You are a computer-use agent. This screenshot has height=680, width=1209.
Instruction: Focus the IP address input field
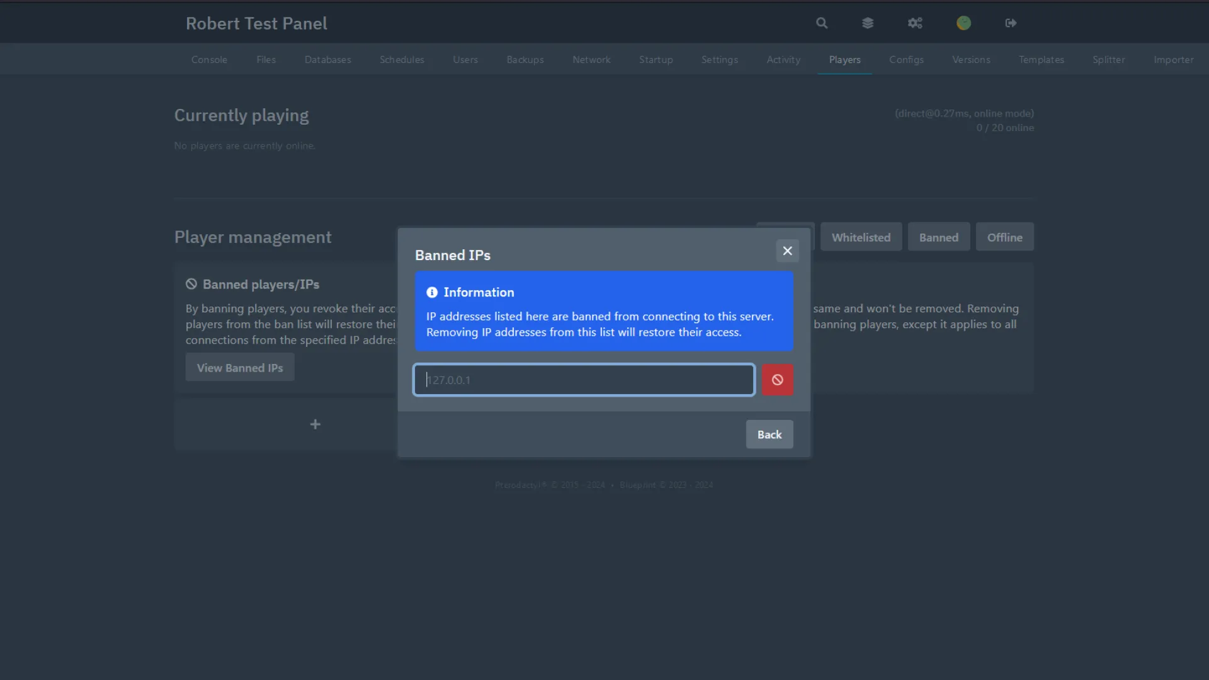click(584, 380)
